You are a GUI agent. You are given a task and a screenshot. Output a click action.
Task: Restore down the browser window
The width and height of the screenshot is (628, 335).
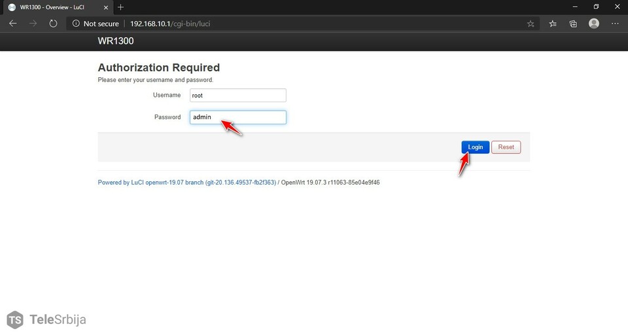(596, 7)
